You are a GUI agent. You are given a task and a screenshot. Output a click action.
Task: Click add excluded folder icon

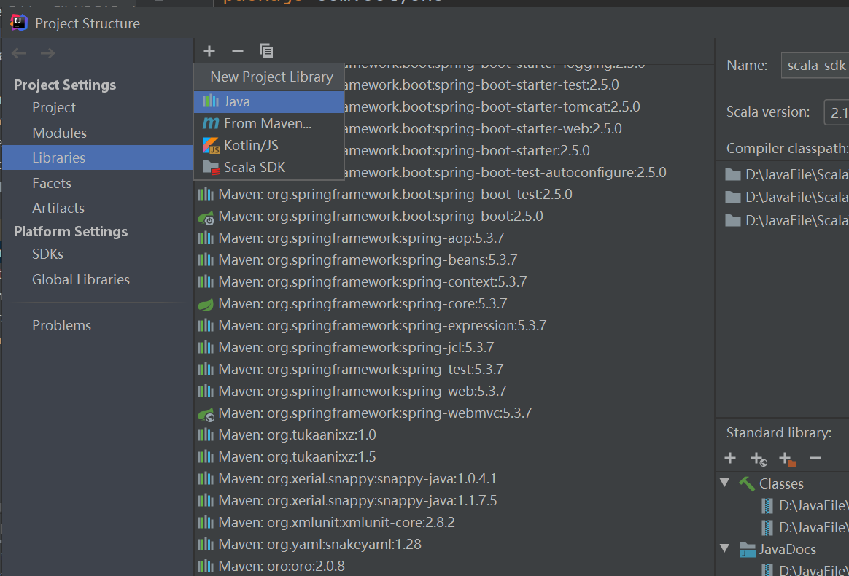787,459
